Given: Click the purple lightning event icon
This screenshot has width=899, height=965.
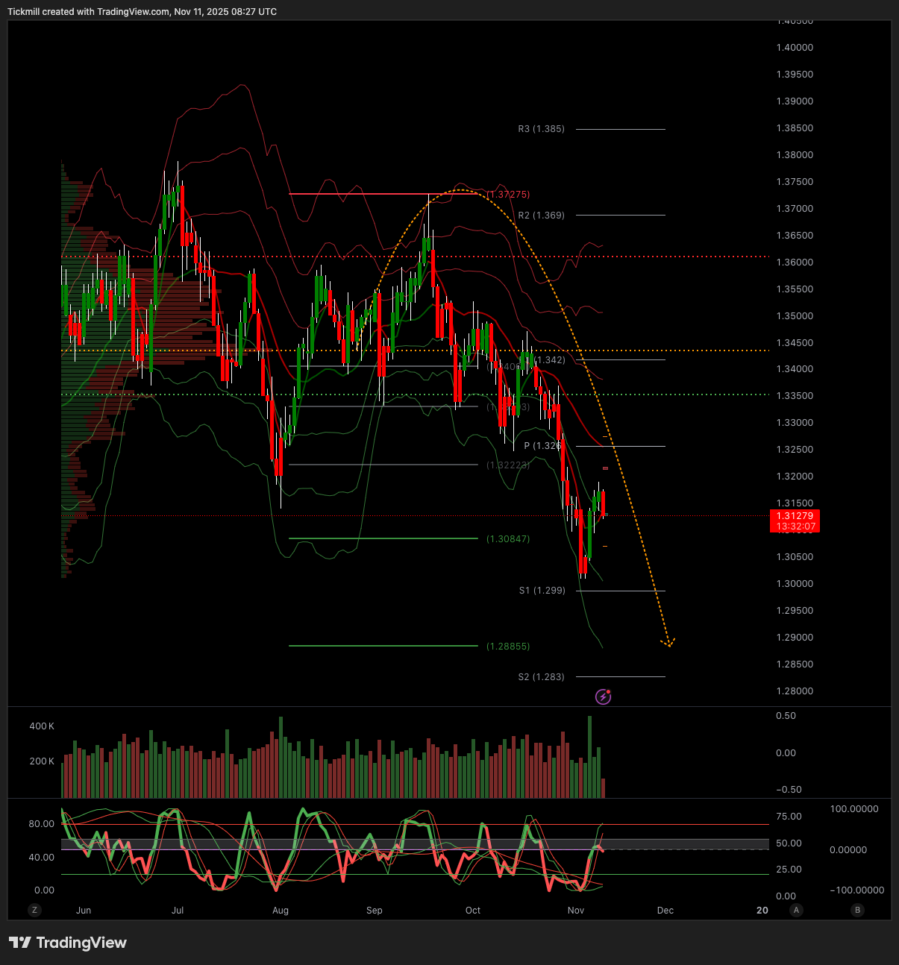Looking at the screenshot, I should click(x=603, y=697).
